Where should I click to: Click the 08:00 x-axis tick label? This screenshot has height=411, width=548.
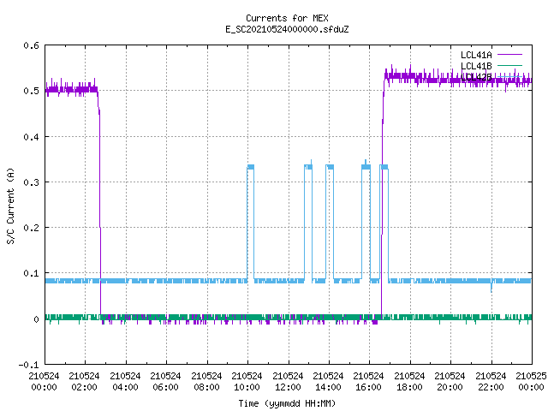(206, 387)
